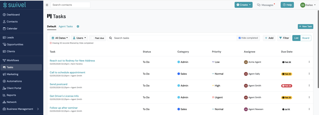Screen dimensions: 319x115
Task: Open Dashboard from sidebar
Action: [21, 15]
